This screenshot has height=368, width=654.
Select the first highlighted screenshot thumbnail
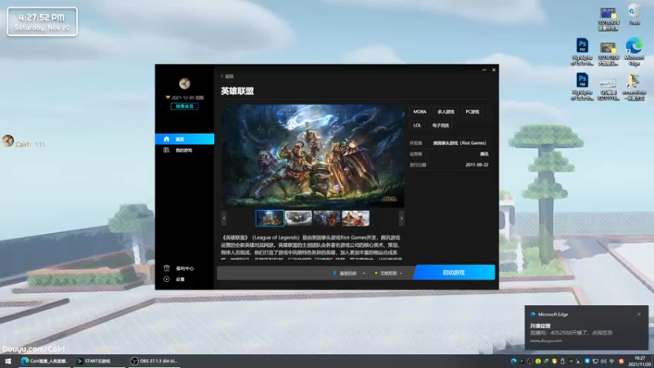coord(270,218)
